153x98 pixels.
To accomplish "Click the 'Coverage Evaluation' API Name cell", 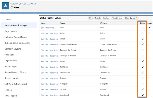I will (108, 56).
